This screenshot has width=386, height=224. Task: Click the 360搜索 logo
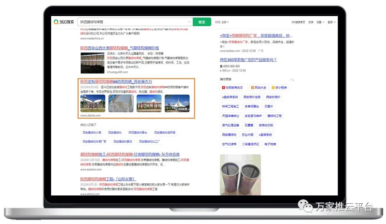(64, 22)
